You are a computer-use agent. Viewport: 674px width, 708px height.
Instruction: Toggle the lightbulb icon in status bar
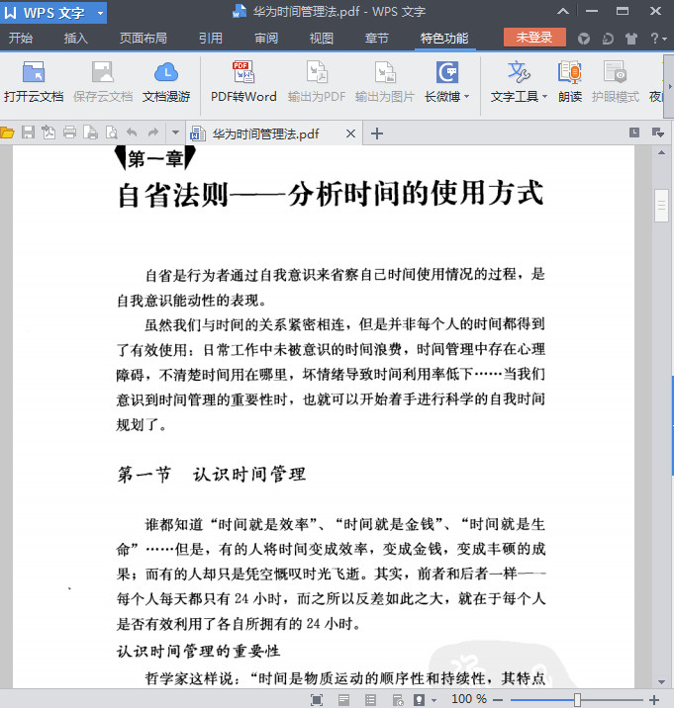click(420, 699)
